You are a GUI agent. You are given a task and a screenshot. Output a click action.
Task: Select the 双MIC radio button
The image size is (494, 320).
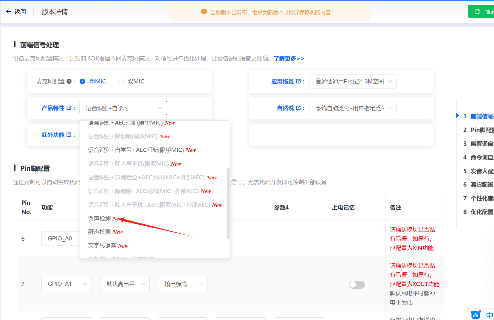click(x=121, y=81)
